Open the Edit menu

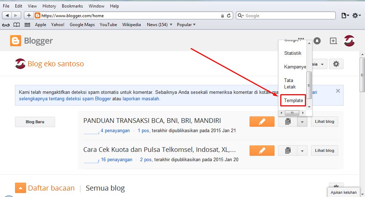click(19, 6)
